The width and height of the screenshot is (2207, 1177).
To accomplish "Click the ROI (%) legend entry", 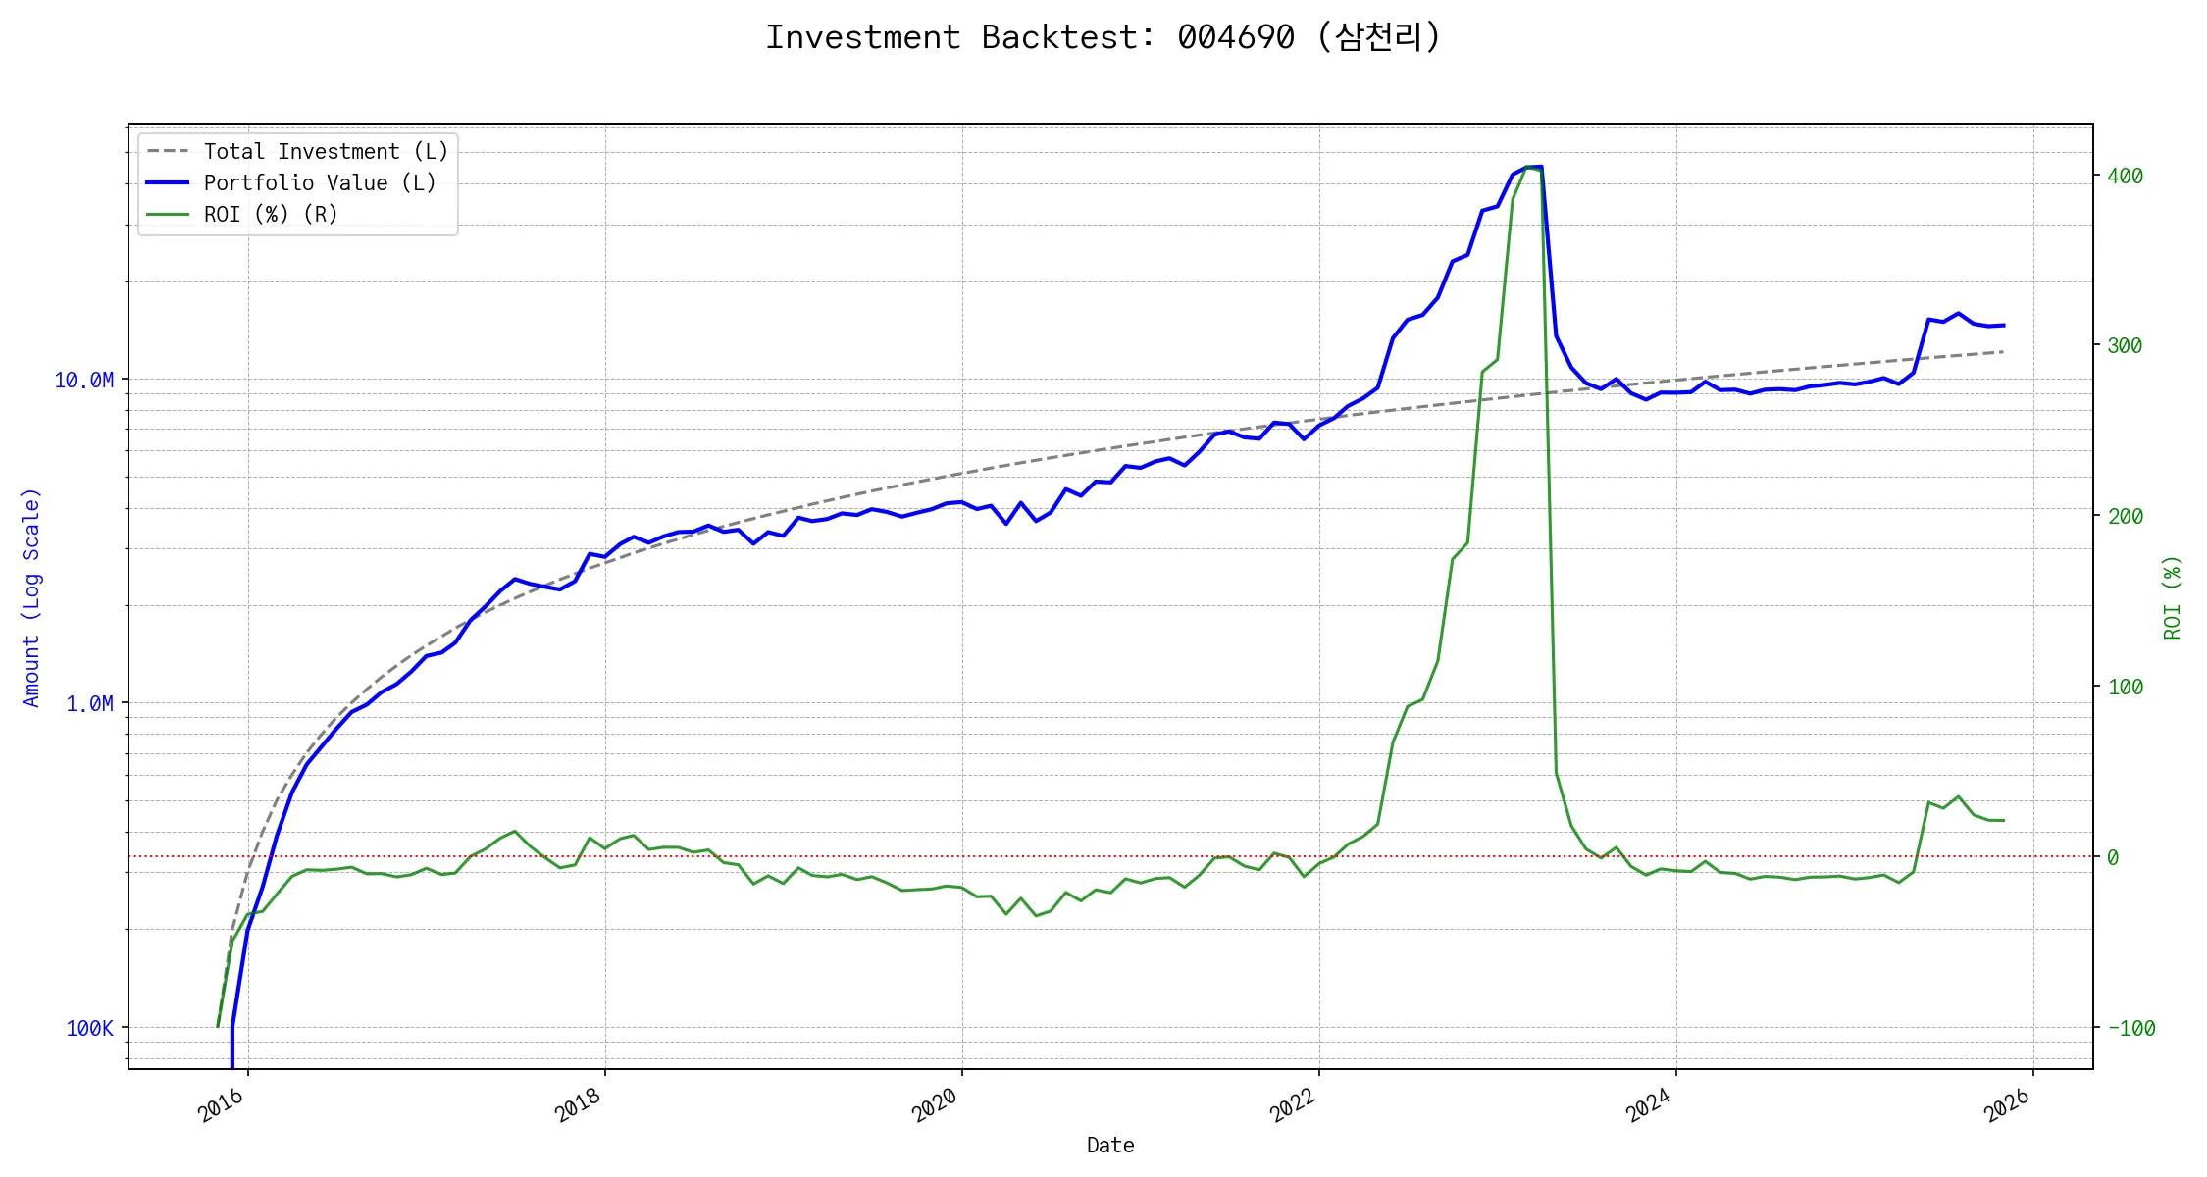I will coord(270,215).
